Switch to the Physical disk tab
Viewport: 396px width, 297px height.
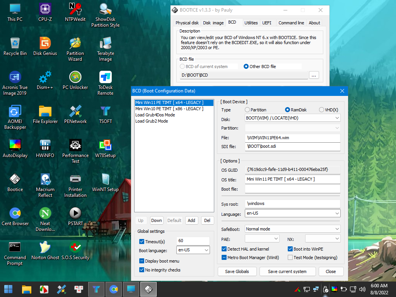[x=187, y=23]
